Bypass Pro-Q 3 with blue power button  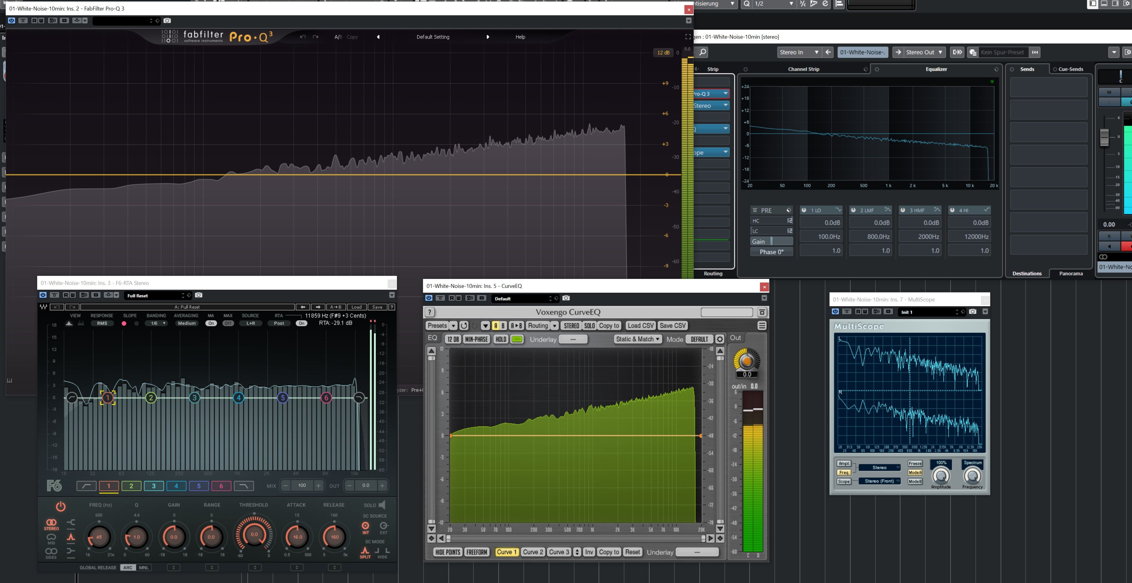point(11,21)
